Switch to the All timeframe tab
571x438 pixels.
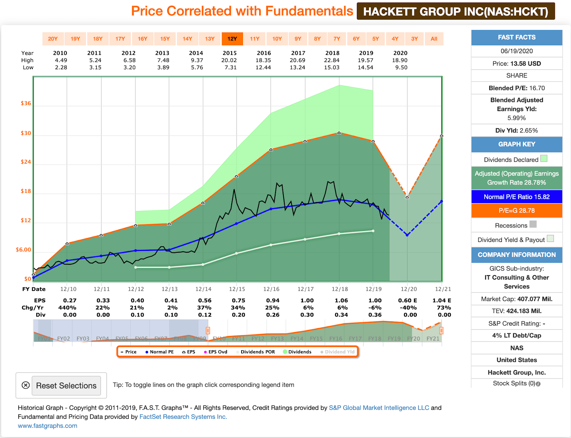(434, 39)
